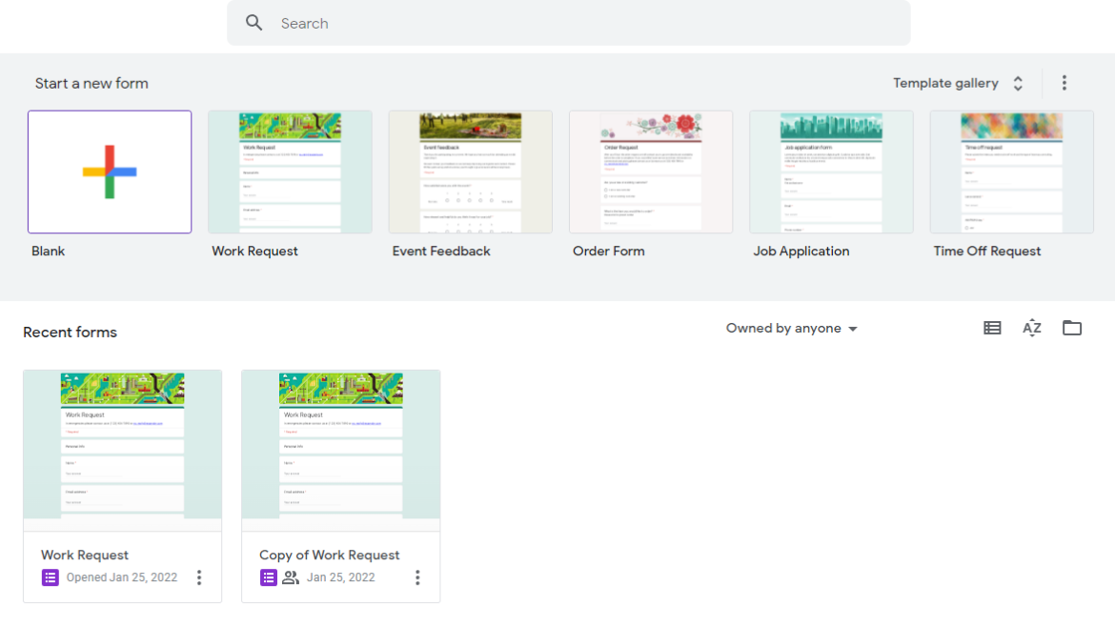
Task: Click the Order Form template label
Action: (609, 251)
